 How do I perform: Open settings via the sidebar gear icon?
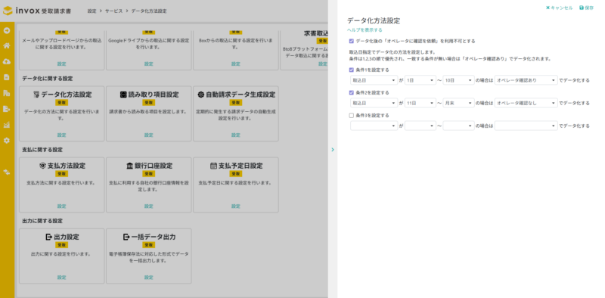7,141
